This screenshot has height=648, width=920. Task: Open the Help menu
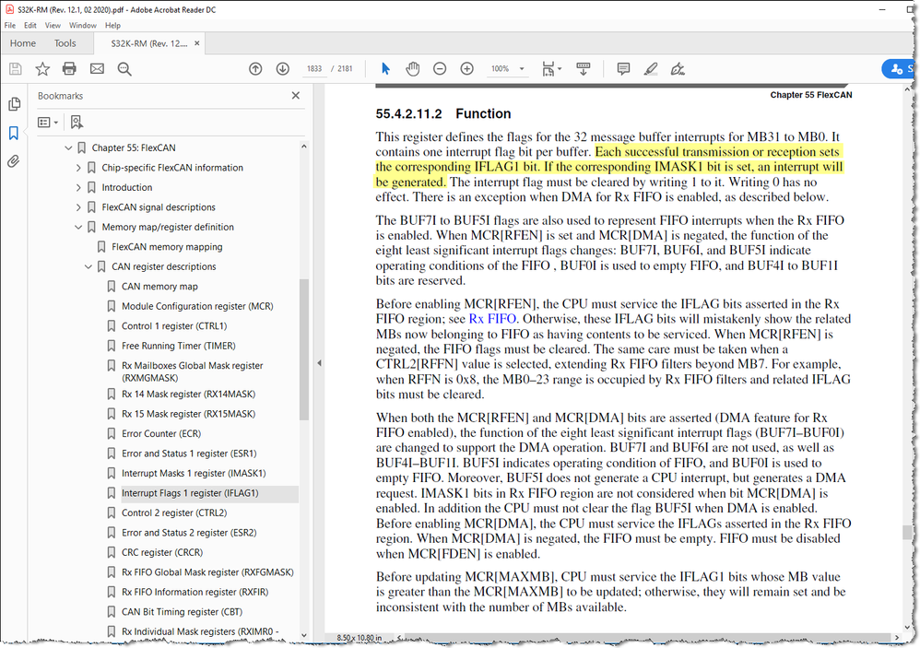[x=112, y=25]
